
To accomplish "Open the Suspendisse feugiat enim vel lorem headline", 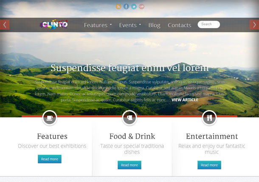I will (129, 68).
